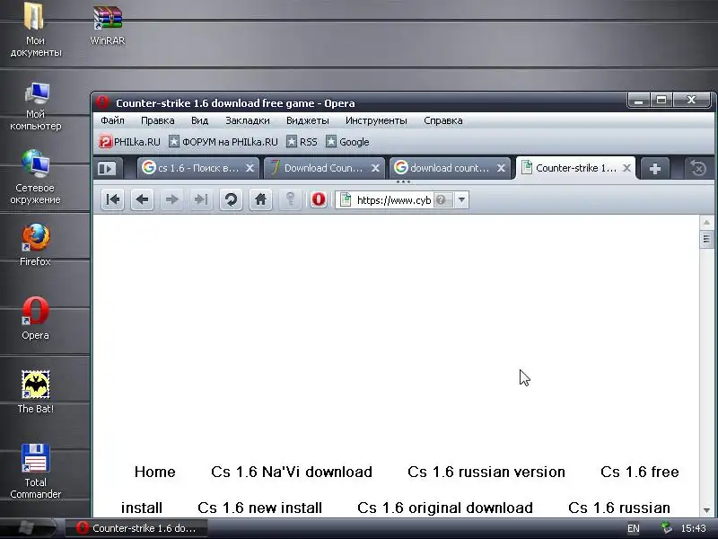Open Cs 1.6 original download link
Screen dimensions: 718x539
[445, 508]
